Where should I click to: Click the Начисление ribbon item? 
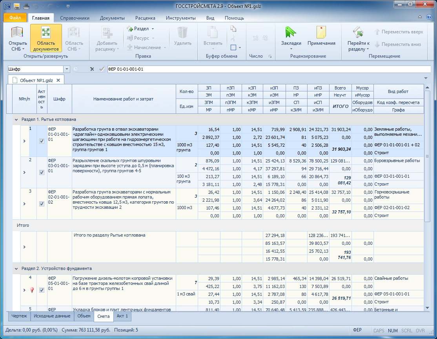(x=147, y=48)
